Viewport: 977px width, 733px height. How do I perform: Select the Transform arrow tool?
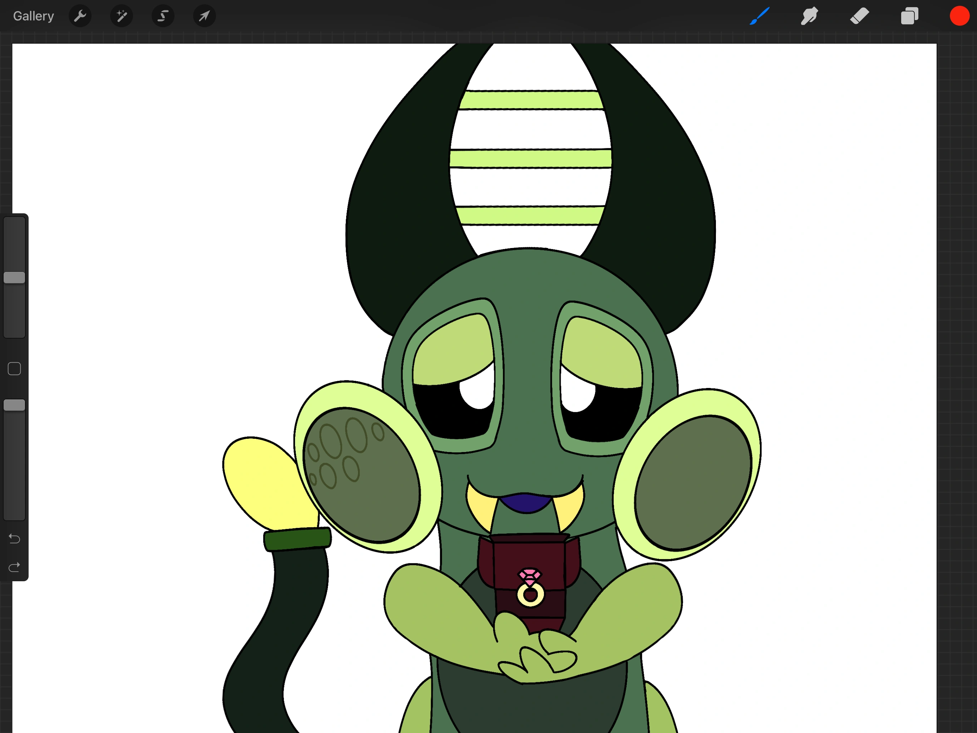pos(203,16)
